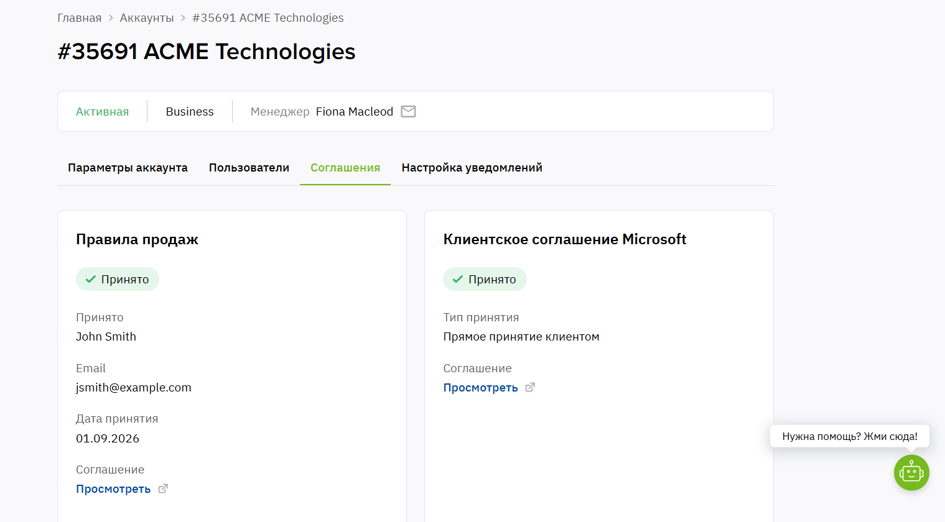Click 'Прямое принятие клиентом' text
The image size is (945, 522).
521,337
